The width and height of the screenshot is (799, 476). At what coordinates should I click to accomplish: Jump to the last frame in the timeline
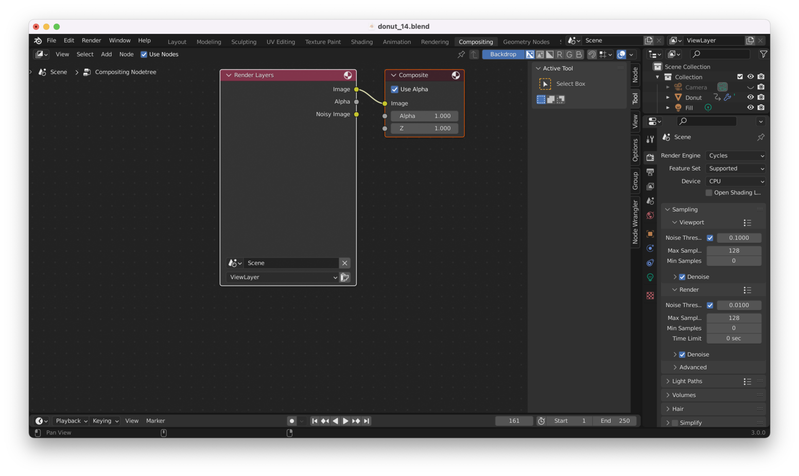[367, 420]
